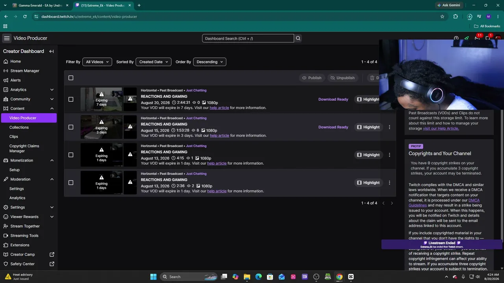This screenshot has height=283, width=504.
Task: Click the Ask Gemini button
Action: click(x=448, y=6)
